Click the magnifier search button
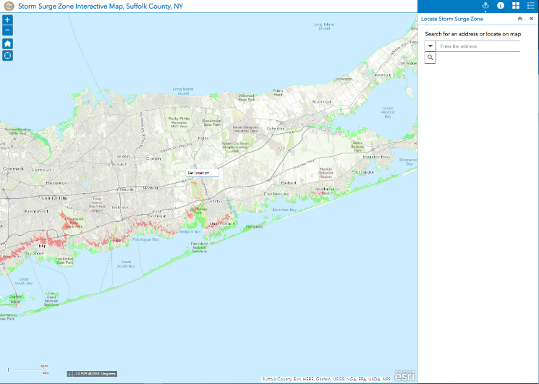Image resolution: width=539 pixels, height=384 pixels. coord(430,57)
